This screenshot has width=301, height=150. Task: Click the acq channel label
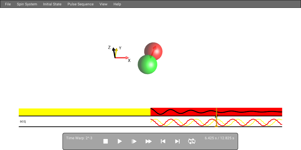point(23,121)
